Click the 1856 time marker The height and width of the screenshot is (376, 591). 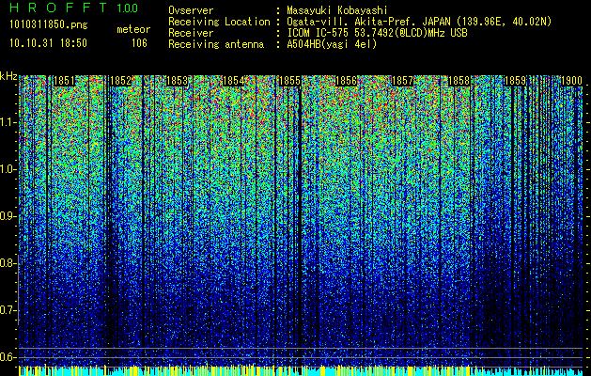coord(346,81)
